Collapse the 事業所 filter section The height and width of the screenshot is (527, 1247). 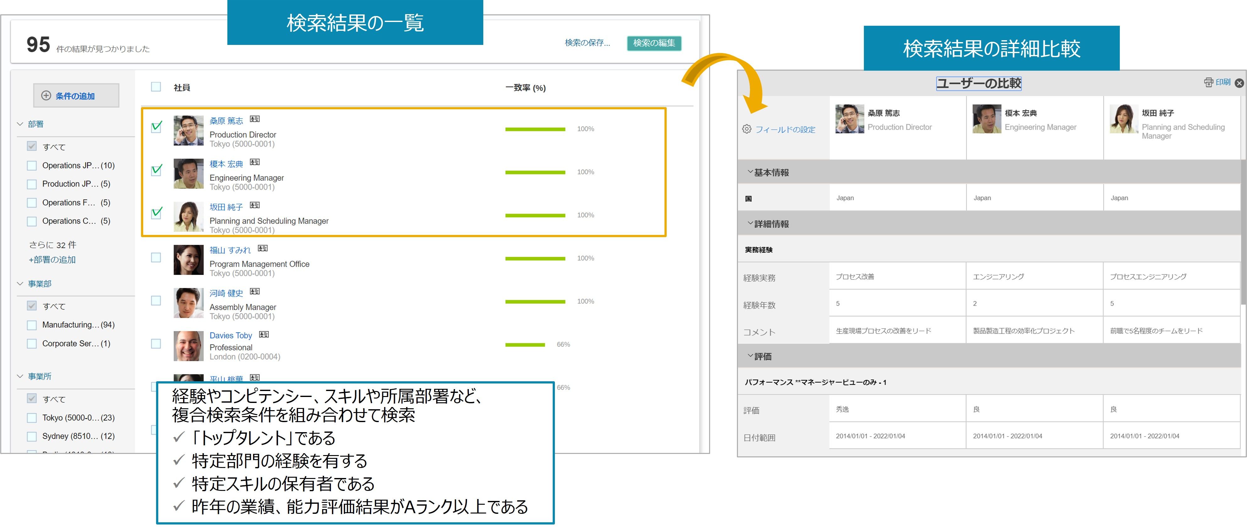20,376
